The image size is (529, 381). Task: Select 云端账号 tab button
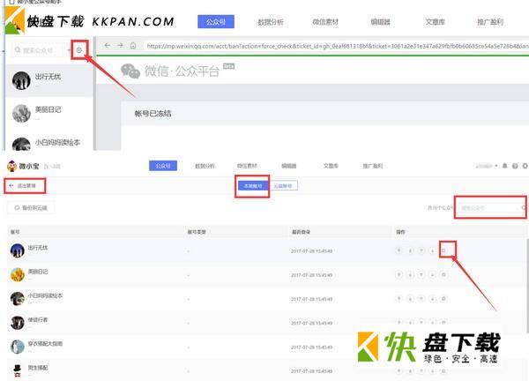(x=283, y=185)
